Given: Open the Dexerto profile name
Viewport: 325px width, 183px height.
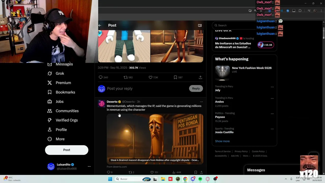Looking at the screenshot, I should pyautogui.click(x=112, y=102).
